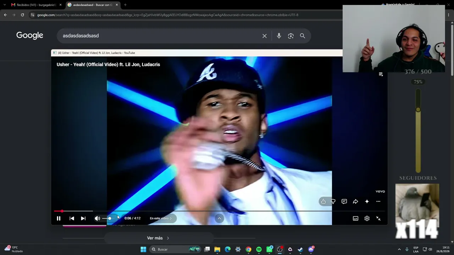The image size is (454, 255).
Task: Click the vevo logo on the video
Action: 380,191
